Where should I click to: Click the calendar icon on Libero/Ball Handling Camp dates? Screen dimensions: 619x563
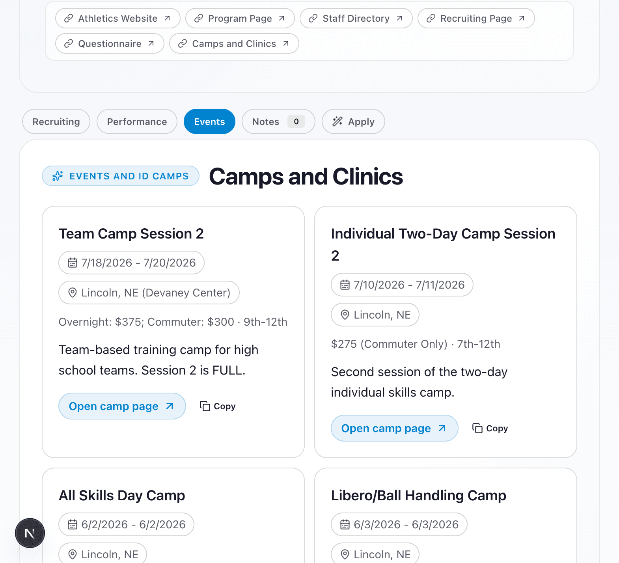coord(345,524)
